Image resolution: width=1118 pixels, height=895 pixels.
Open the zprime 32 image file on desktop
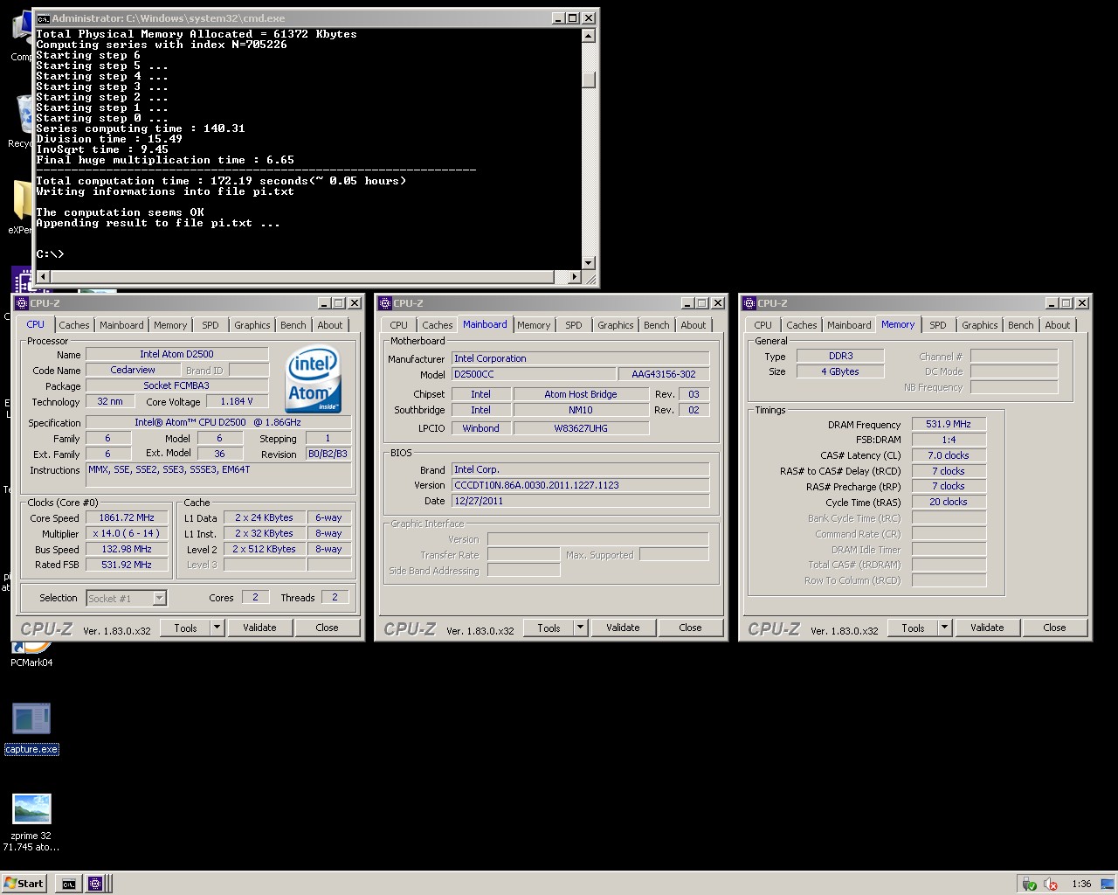(x=31, y=822)
